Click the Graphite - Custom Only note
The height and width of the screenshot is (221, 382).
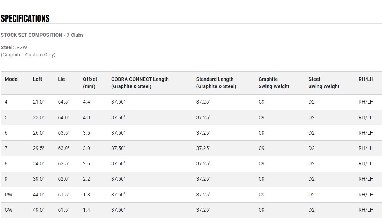28,55
